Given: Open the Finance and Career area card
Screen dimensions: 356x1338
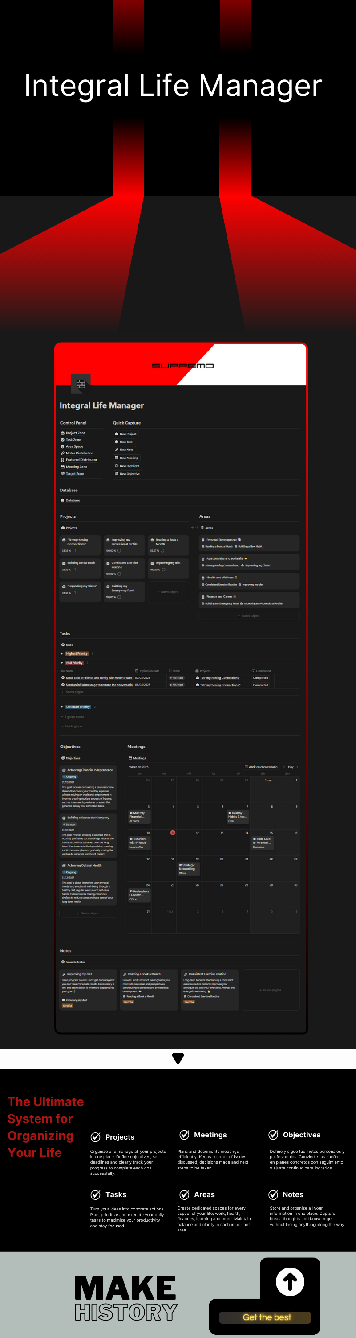Looking at the screenshot, I should click(249, 600).
